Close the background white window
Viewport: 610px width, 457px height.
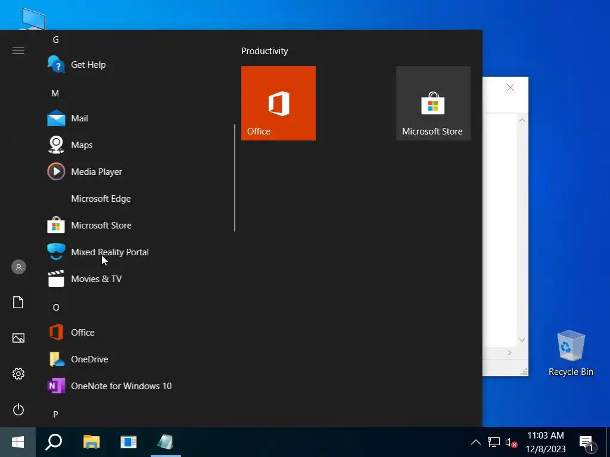511,88
